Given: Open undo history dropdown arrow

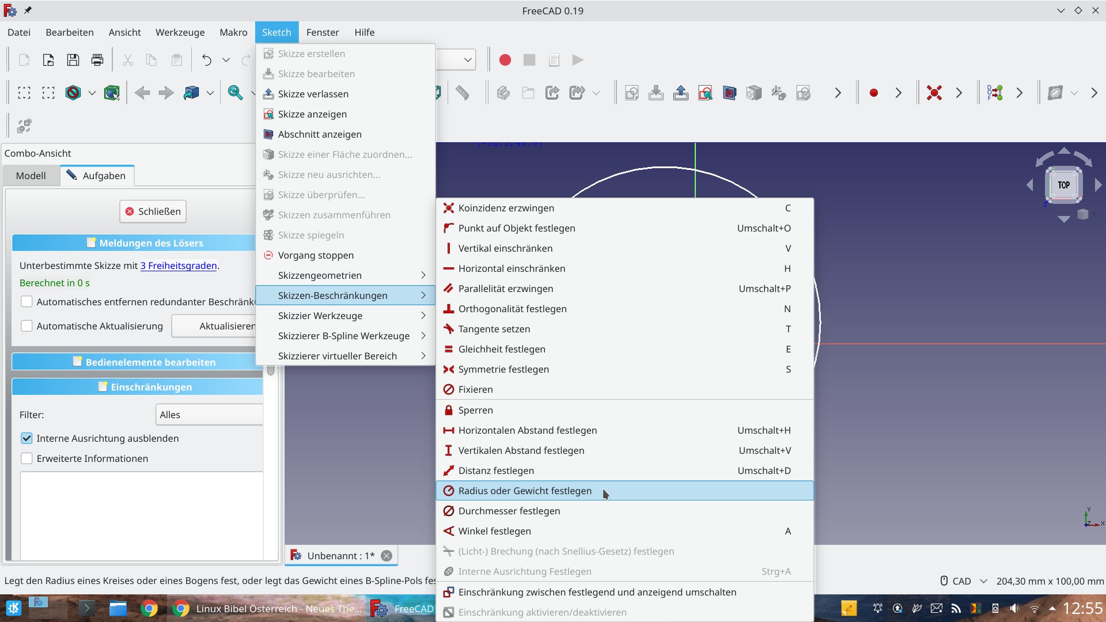Looking at the screenshot, I should click(226, 60).
